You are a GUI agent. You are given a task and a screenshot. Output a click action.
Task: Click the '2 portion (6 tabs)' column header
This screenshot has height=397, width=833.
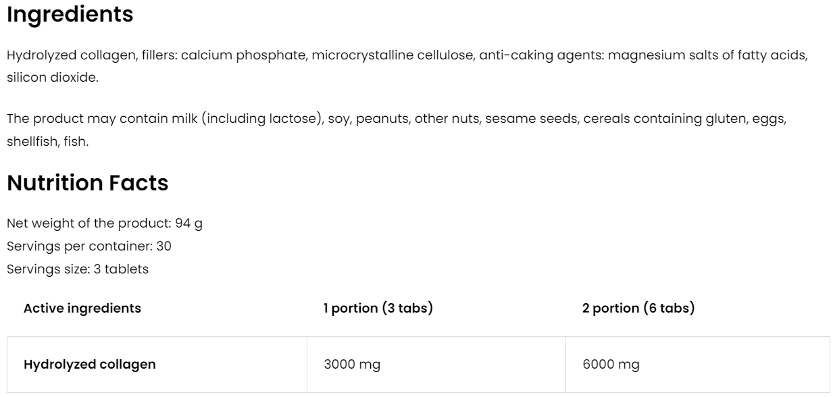coord(638,309)
